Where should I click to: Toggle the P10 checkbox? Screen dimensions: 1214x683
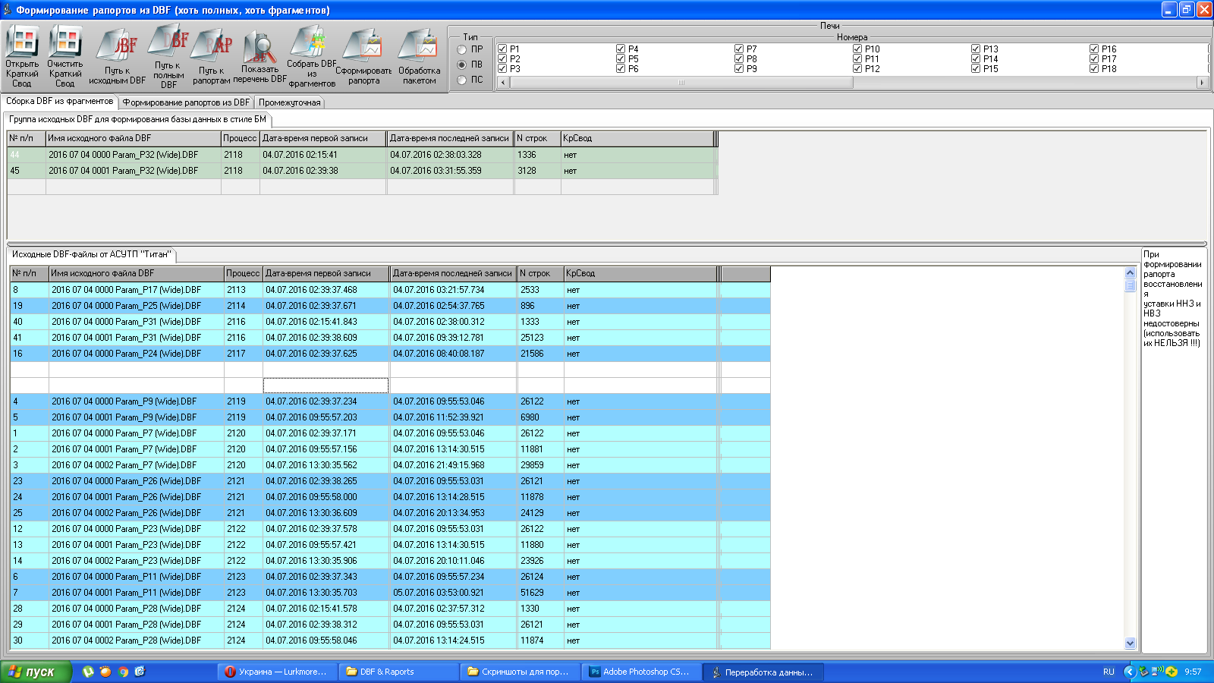[857, 49]
